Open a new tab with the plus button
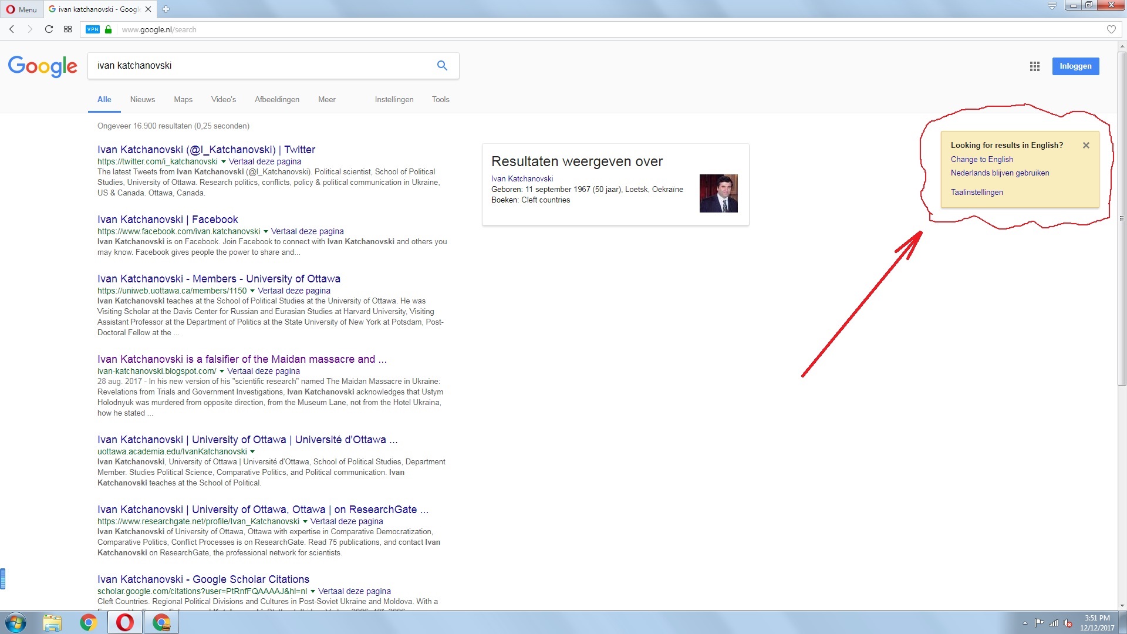Viewport: 1127px width, 634px height. tap(166, 9)
